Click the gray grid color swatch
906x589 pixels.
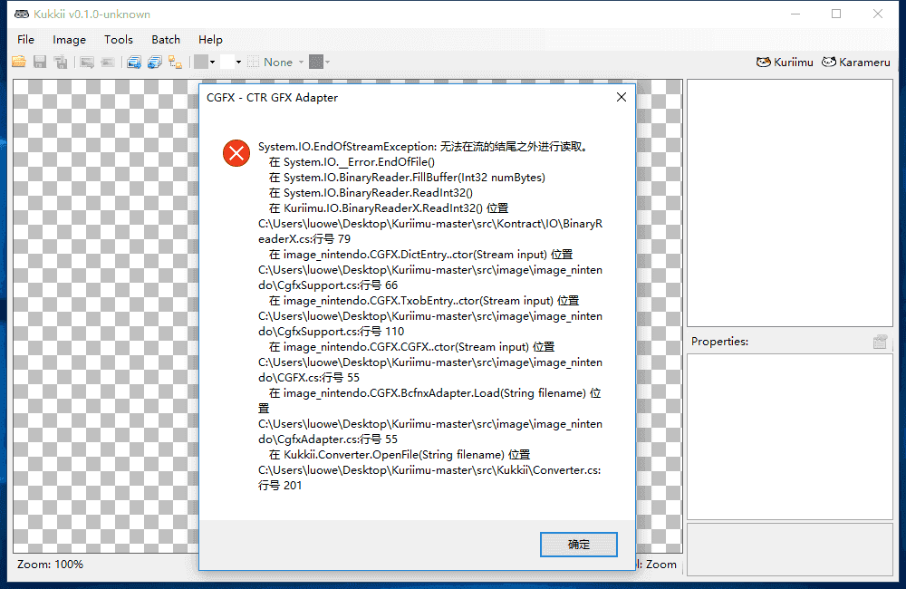pyautogui.click(x=200, y=62)
